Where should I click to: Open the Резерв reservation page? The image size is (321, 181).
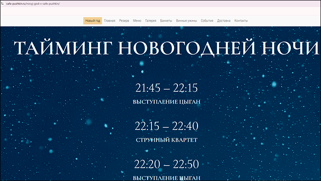(124, 21)
